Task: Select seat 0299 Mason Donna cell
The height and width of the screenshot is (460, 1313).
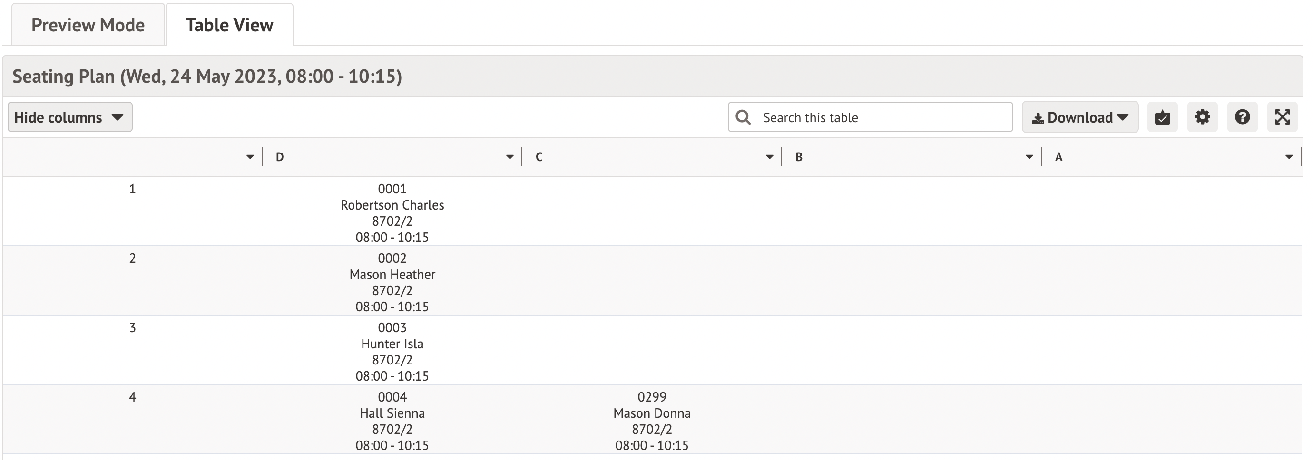Action: [x=651, y=420]
